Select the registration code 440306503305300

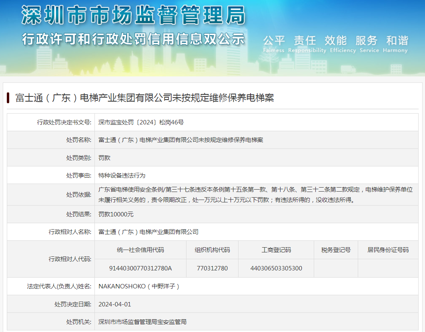pos(276,268)
